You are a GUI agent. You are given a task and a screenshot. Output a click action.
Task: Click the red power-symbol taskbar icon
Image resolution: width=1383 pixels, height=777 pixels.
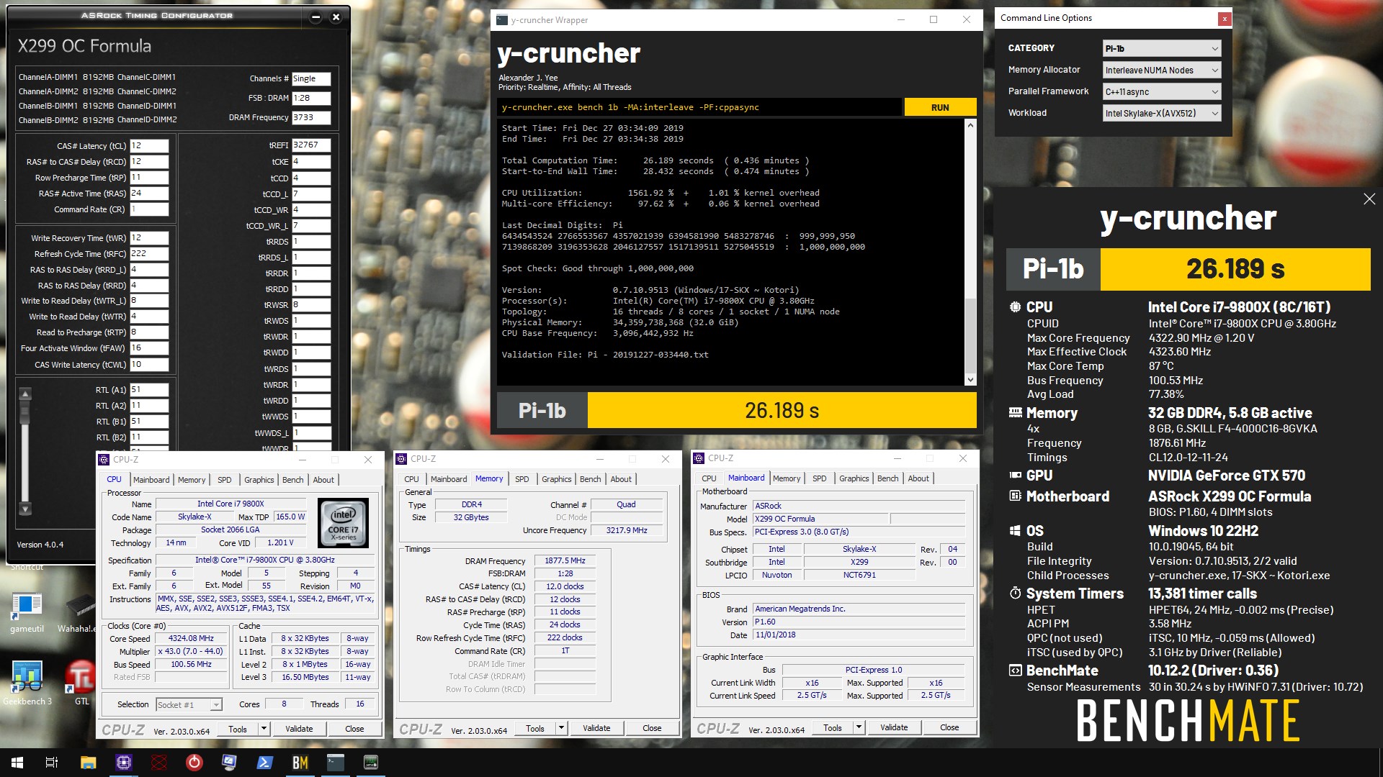tap(194, 763)
